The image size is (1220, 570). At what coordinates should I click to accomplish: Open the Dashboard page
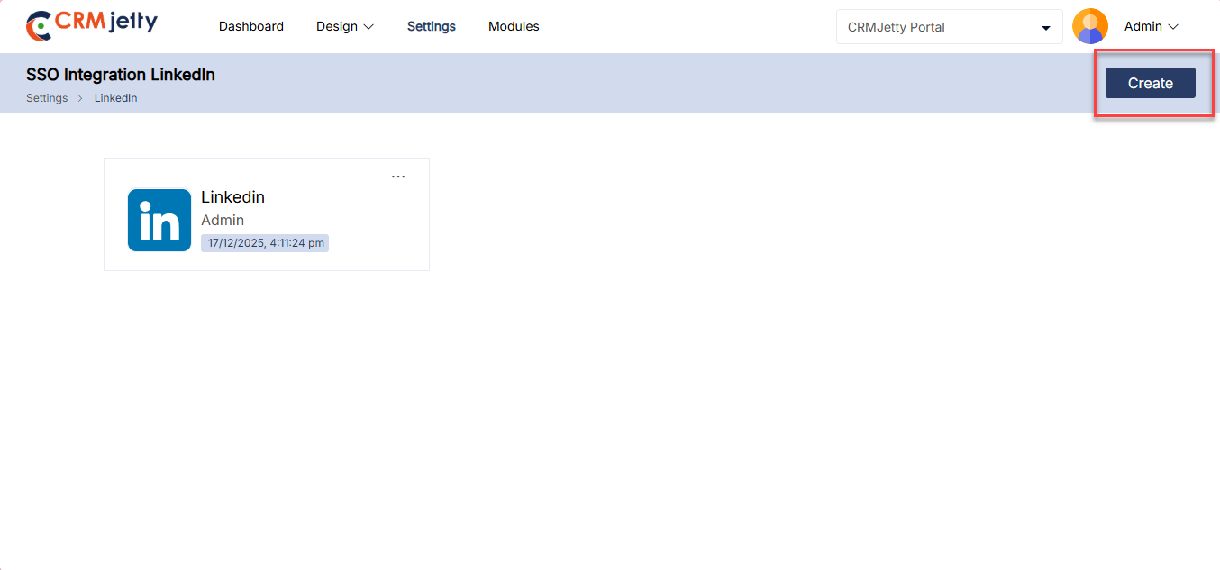pyautogui.click(x=250, y=27)
